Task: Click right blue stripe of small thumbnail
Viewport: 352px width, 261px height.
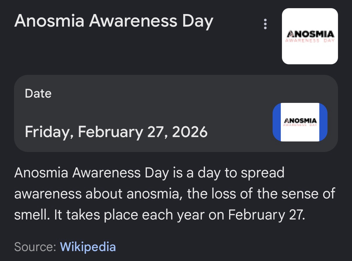Action: click(323, 122)
